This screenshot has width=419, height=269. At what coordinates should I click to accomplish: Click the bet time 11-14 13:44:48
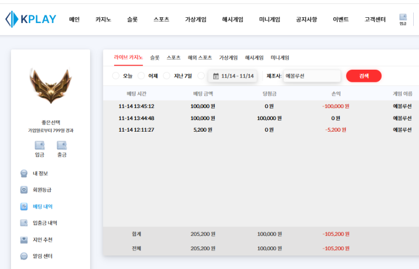tap(136, 118)
